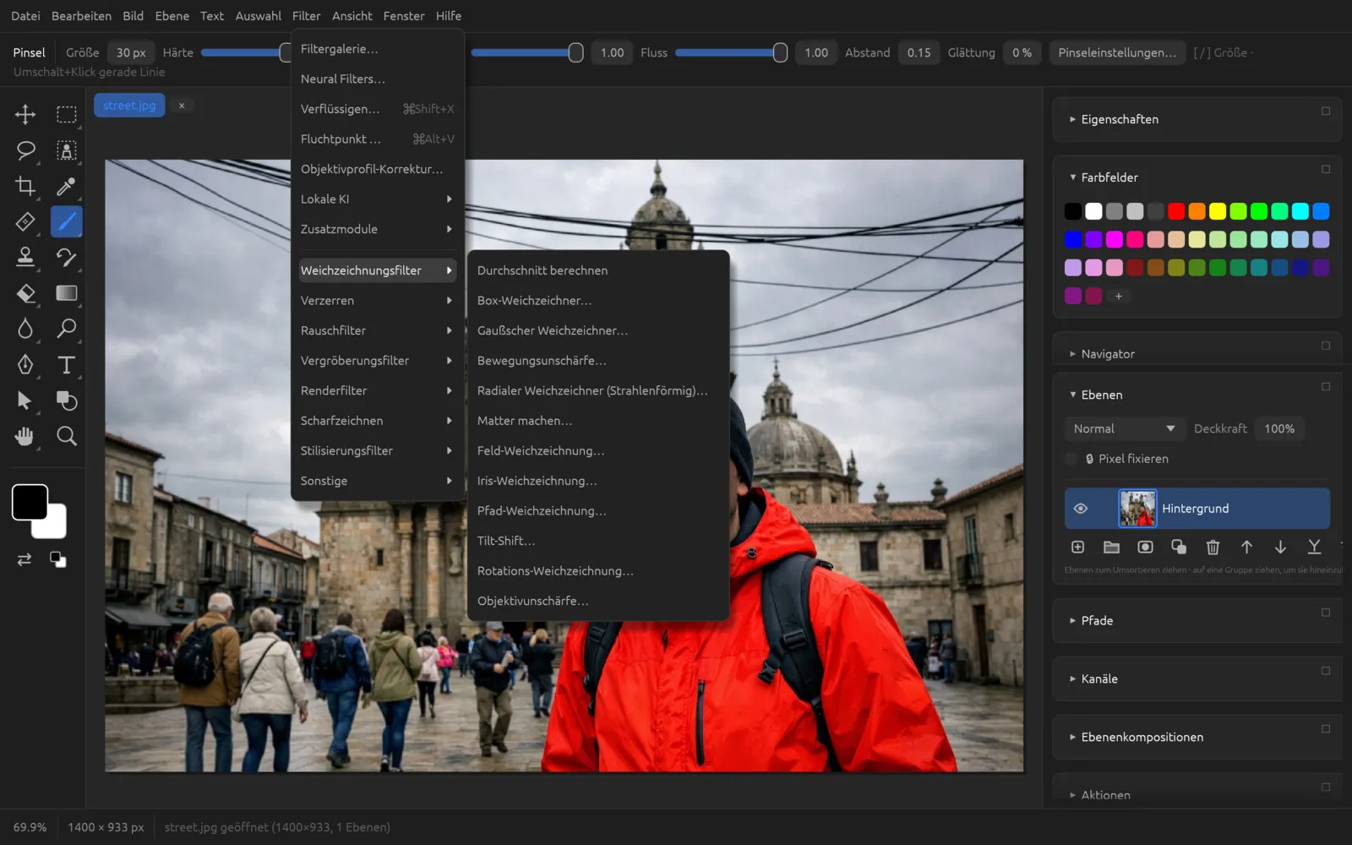Open the Normal blend mode dropdown
Viewport: 1352px width, 845px height.
point(1123,428)
